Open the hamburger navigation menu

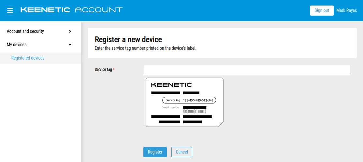pyautogui.click(x=10, y=10)
